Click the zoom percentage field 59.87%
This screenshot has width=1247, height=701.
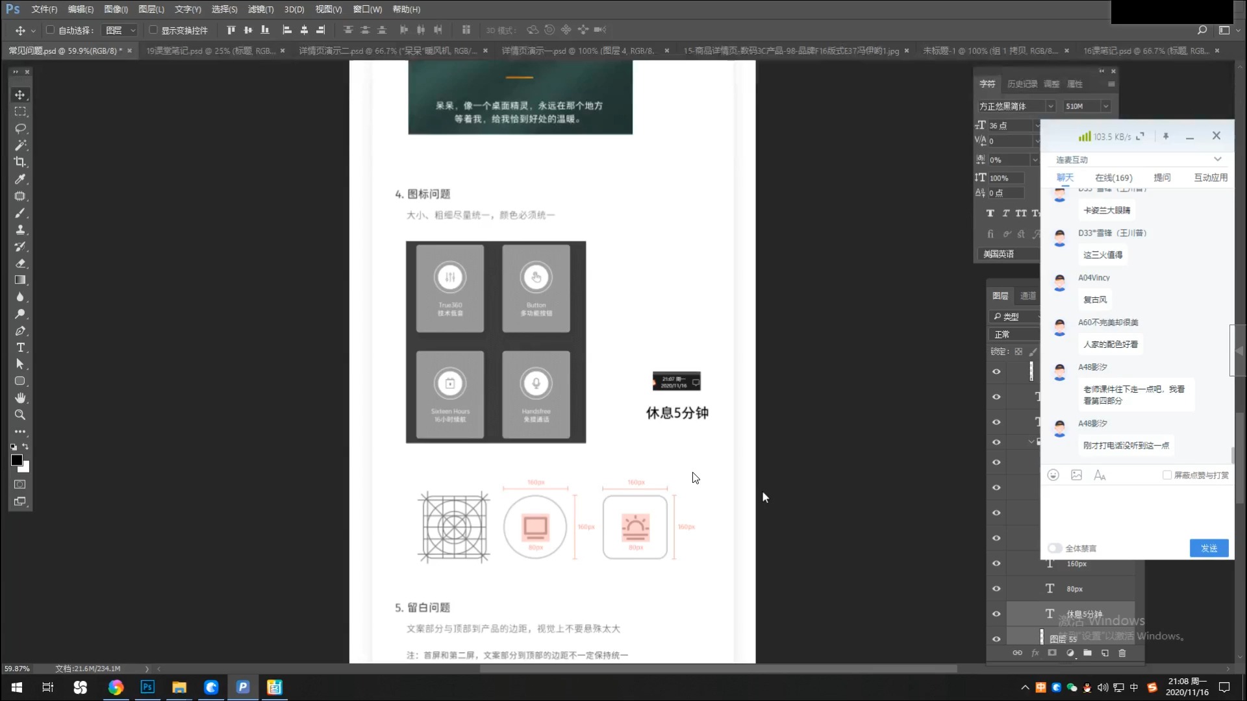point(18,669)
